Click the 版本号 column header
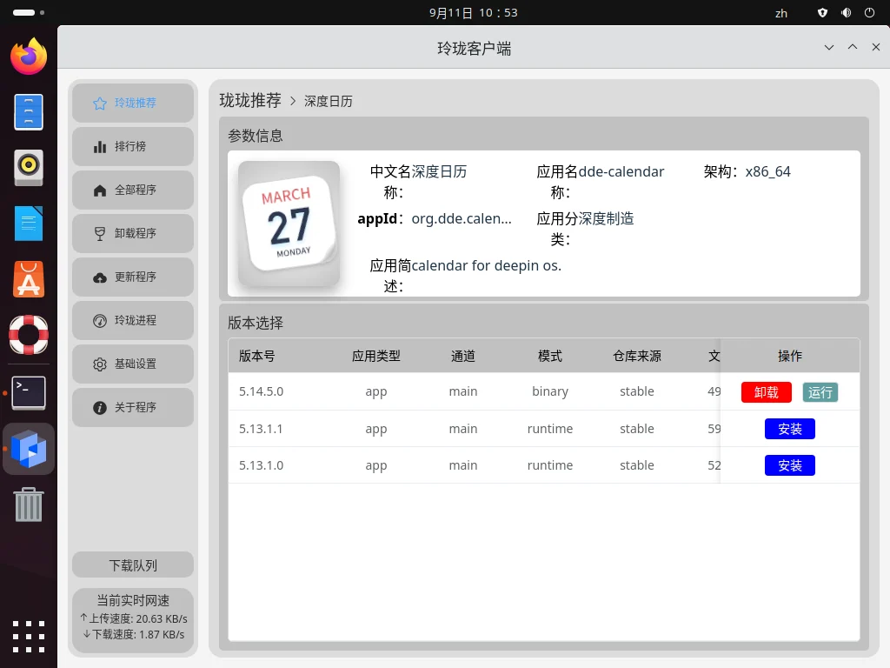This screenshot has width=890, height=668. [x=257, y=356]
